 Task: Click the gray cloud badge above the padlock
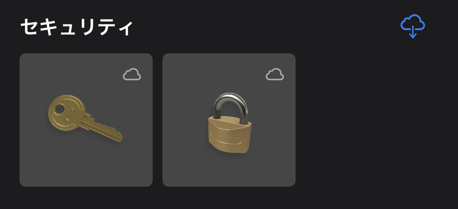point(274,74)
